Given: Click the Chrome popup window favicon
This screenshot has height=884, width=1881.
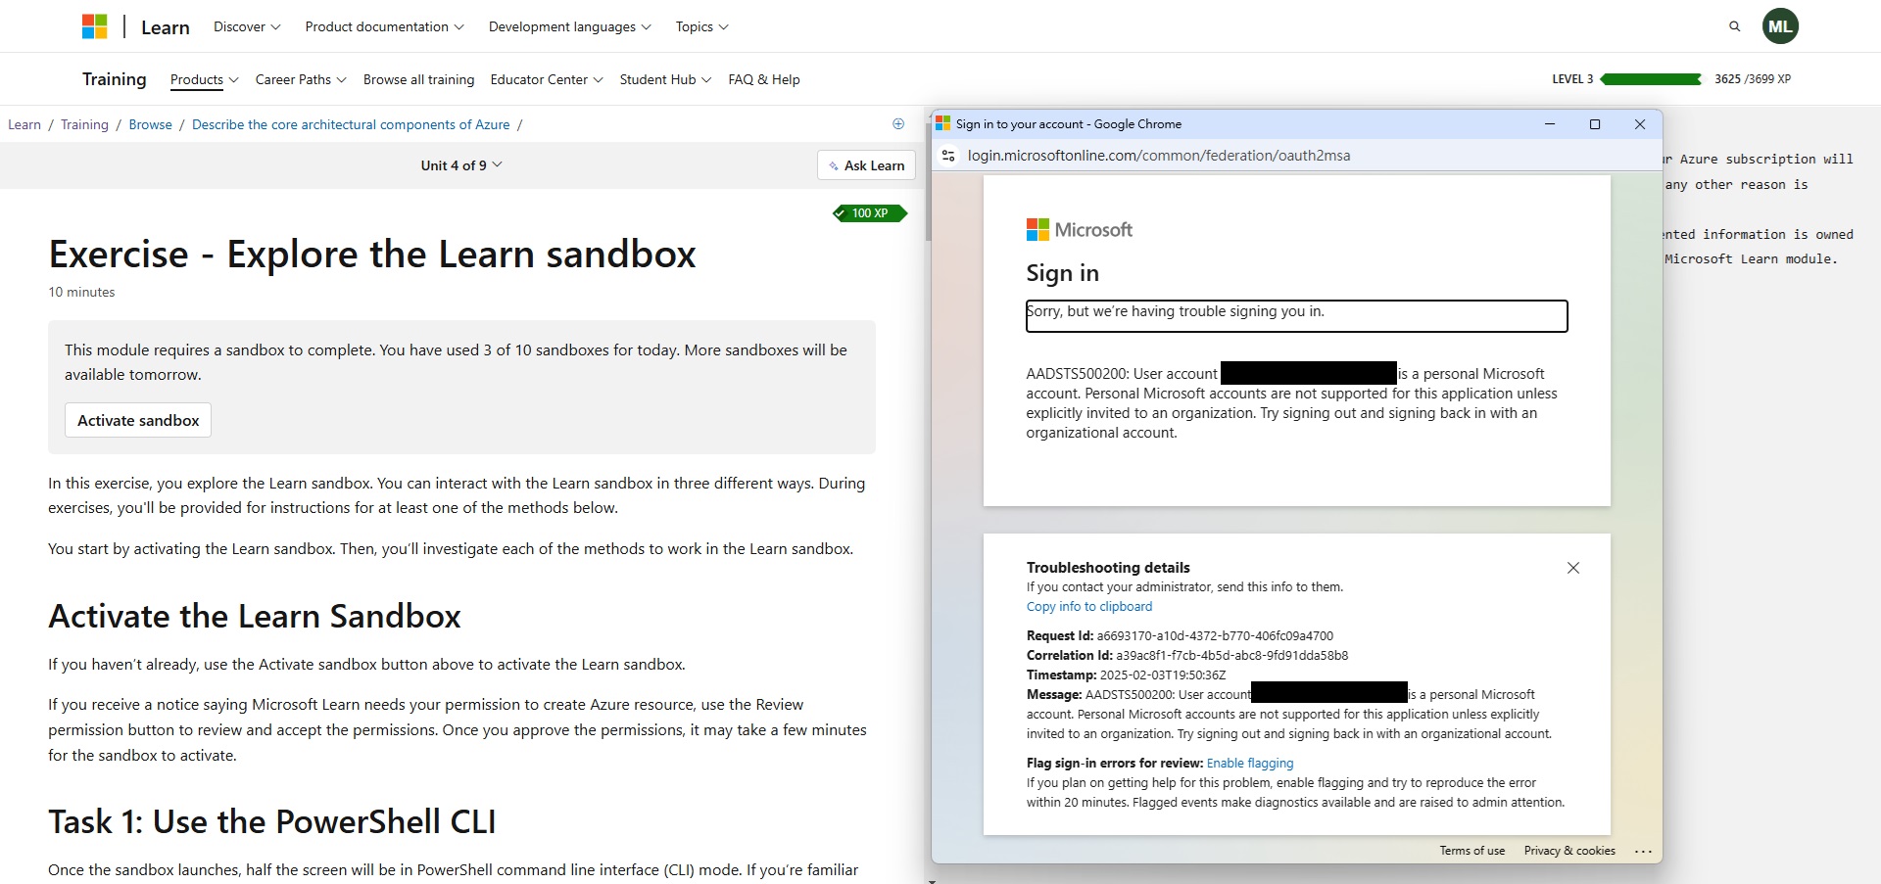Looking at the screenshot, I should click(x=943, y=123).
